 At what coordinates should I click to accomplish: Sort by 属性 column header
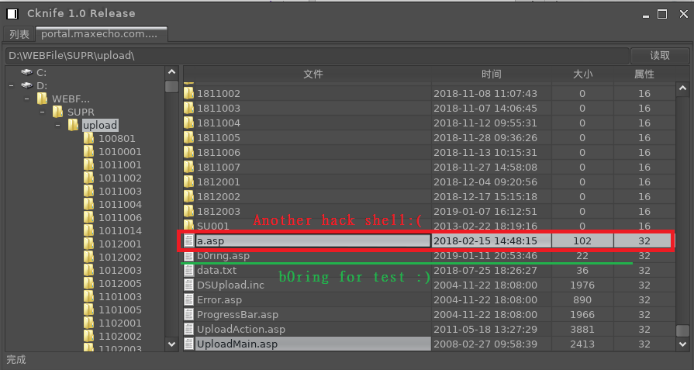(x=644, y=74)
